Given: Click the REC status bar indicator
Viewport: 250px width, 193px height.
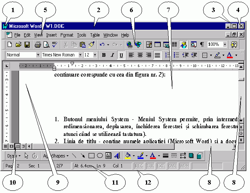Looking at the screenshot, I should [x=139, y=166].
